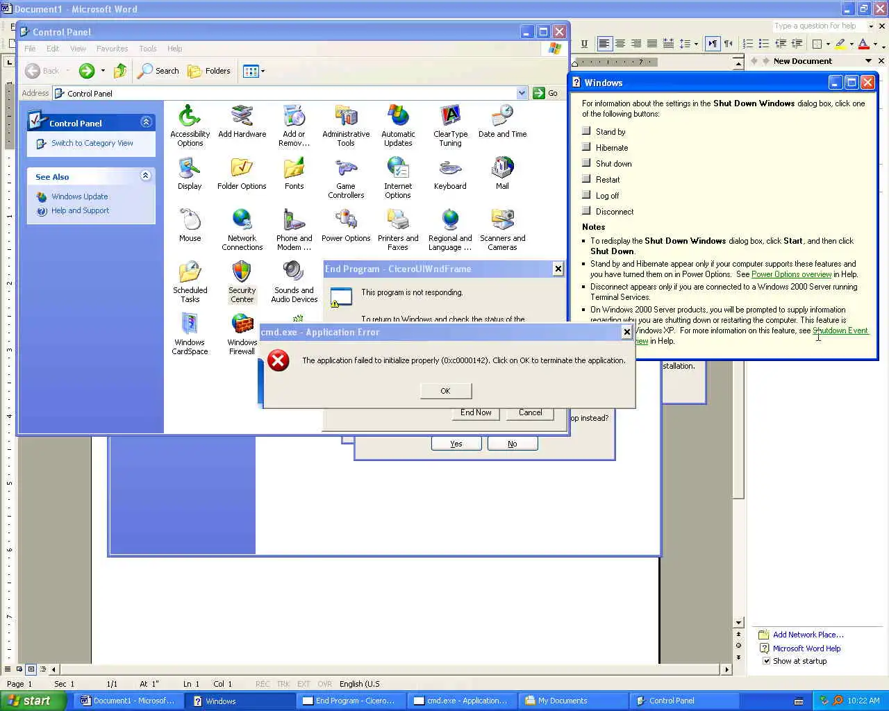Open the Edit menu in Control Panel
This screenshot has width=889, height=711.
coord(53,49)
